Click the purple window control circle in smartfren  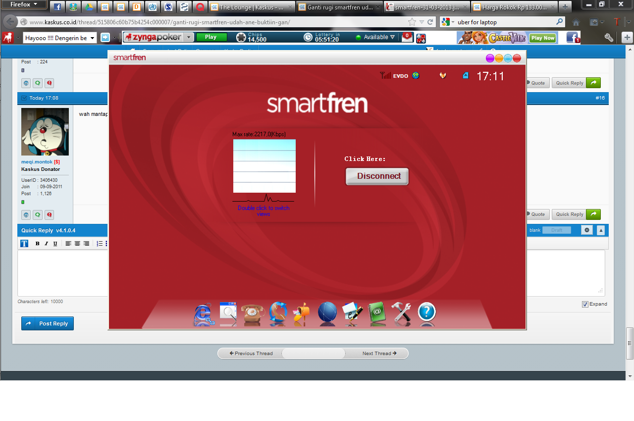(490, 58)
